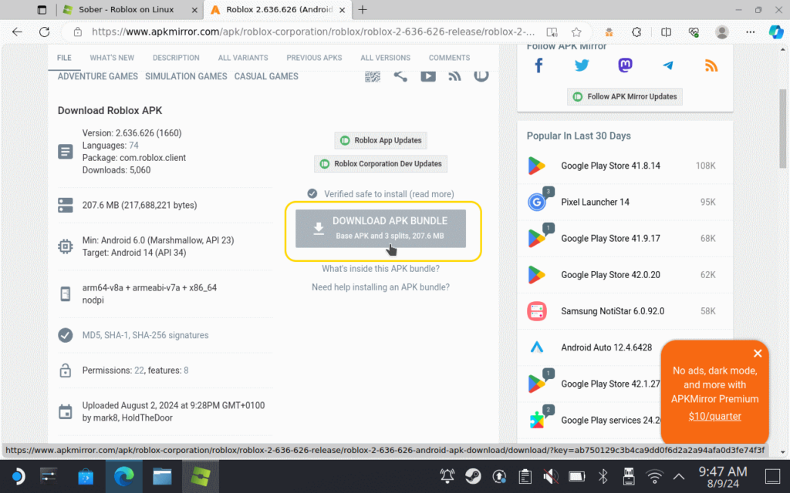
Task: Switch to WHAT'S NEW tab
Action: pyautogui.click(x=112, y=58)
